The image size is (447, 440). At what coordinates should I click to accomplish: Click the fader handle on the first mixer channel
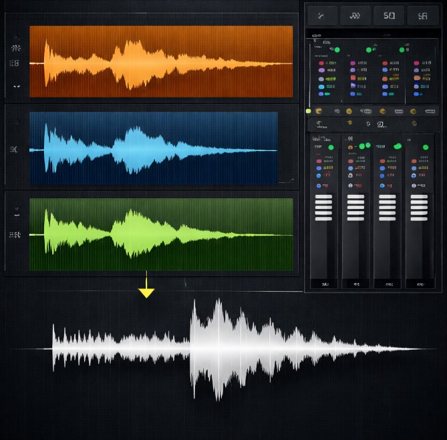[323, 208]
